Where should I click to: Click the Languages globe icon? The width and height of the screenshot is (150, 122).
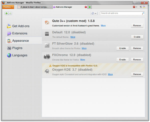coord(9,55)
